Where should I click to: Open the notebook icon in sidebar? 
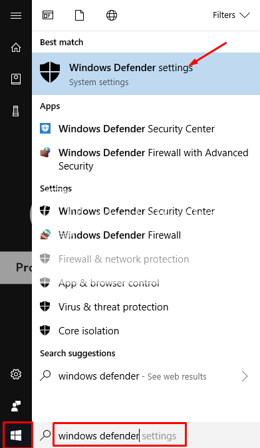click(16, 79)
